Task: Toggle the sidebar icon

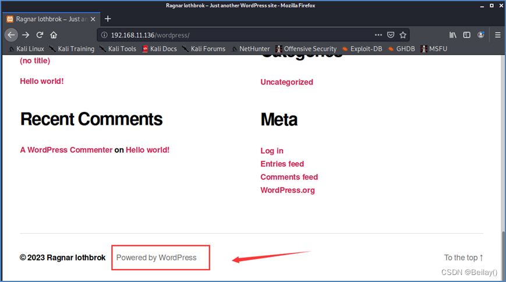Action: (x=466, y=35)
